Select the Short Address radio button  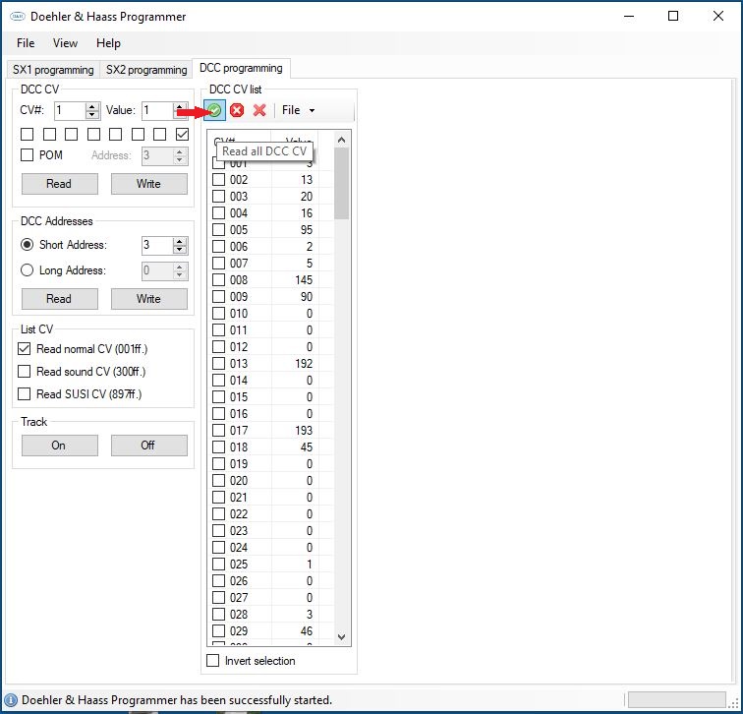coord(27,245)
